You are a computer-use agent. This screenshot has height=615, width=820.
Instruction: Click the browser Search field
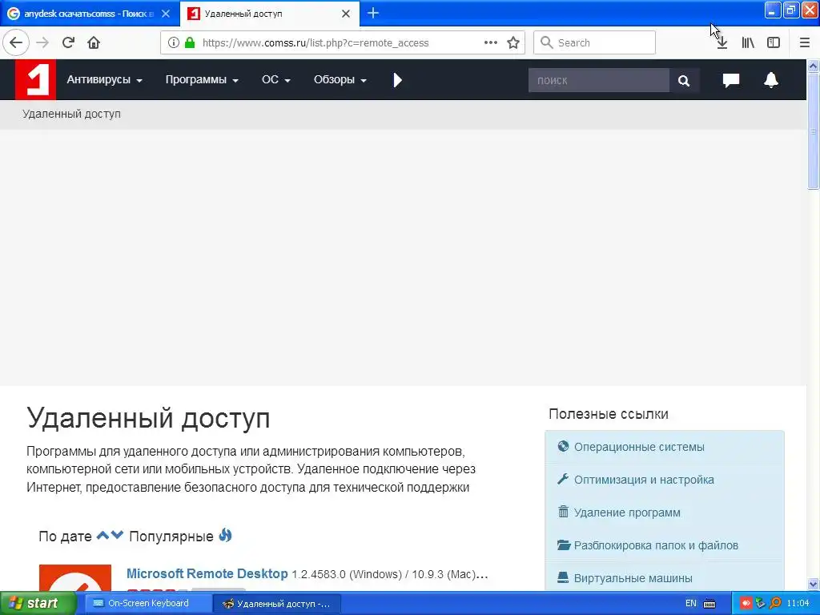tap(595, 42)
